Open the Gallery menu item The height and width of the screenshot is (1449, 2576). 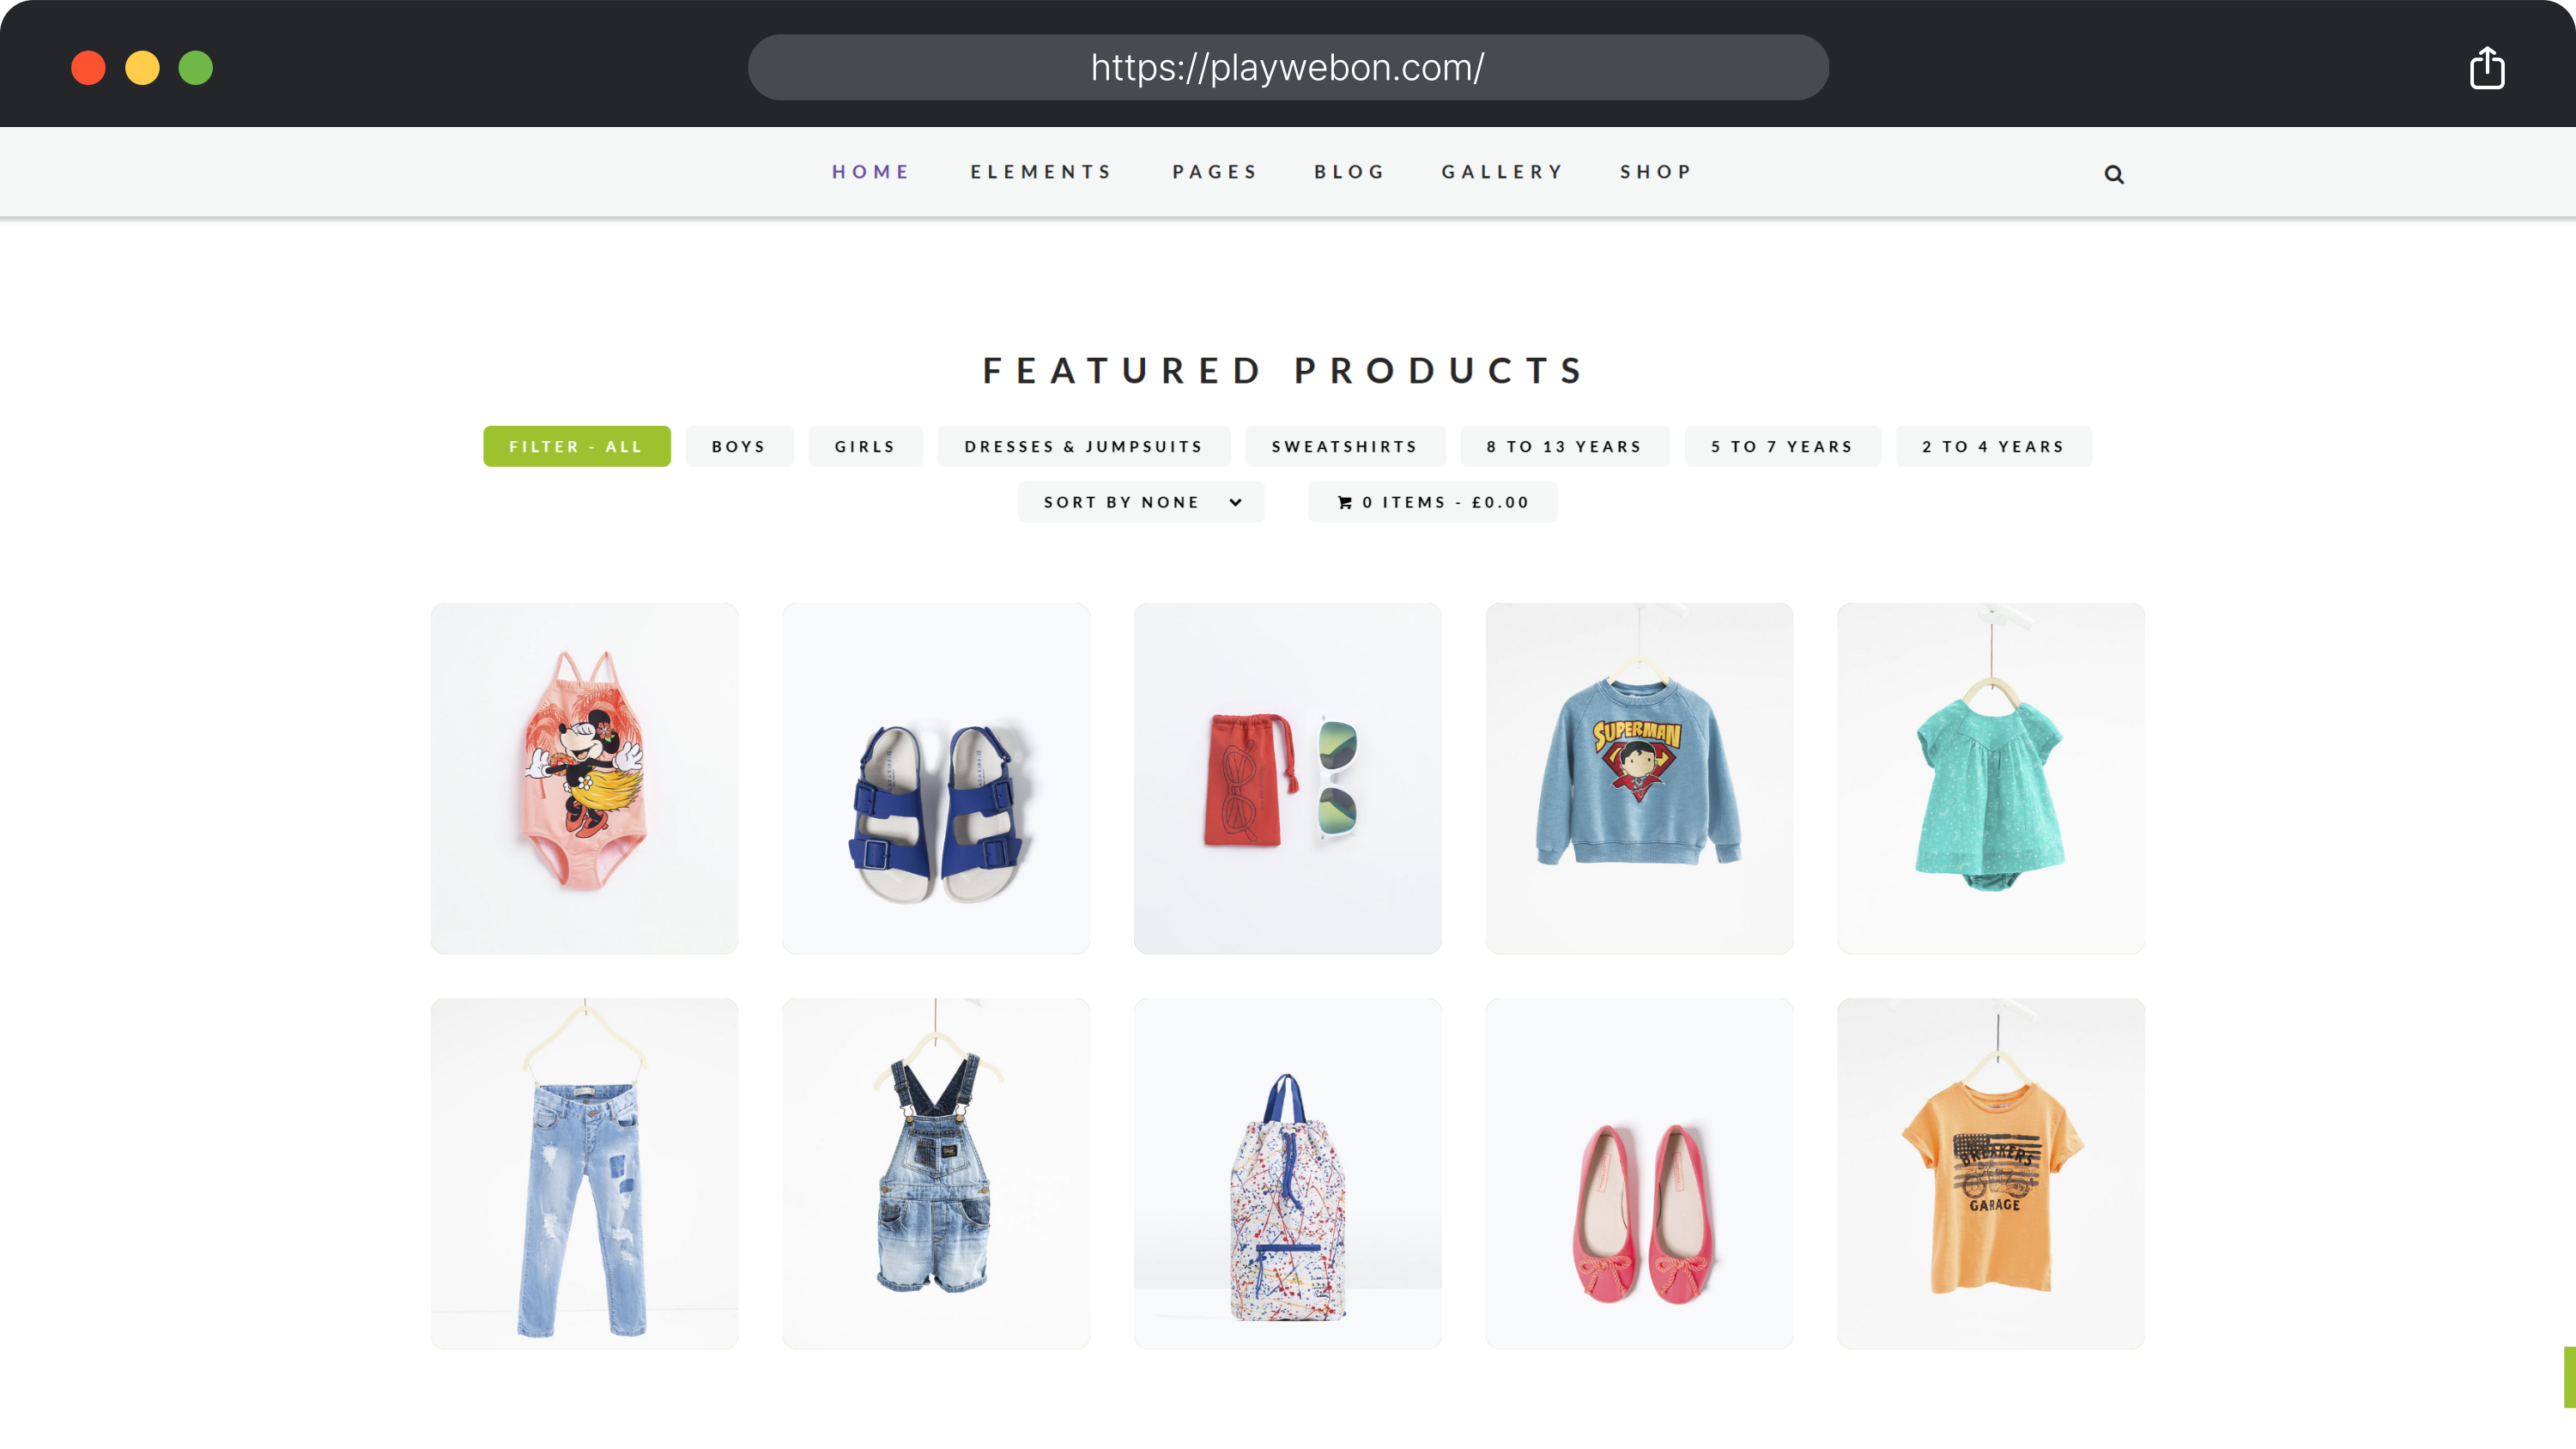click(x=1502, y=172)
